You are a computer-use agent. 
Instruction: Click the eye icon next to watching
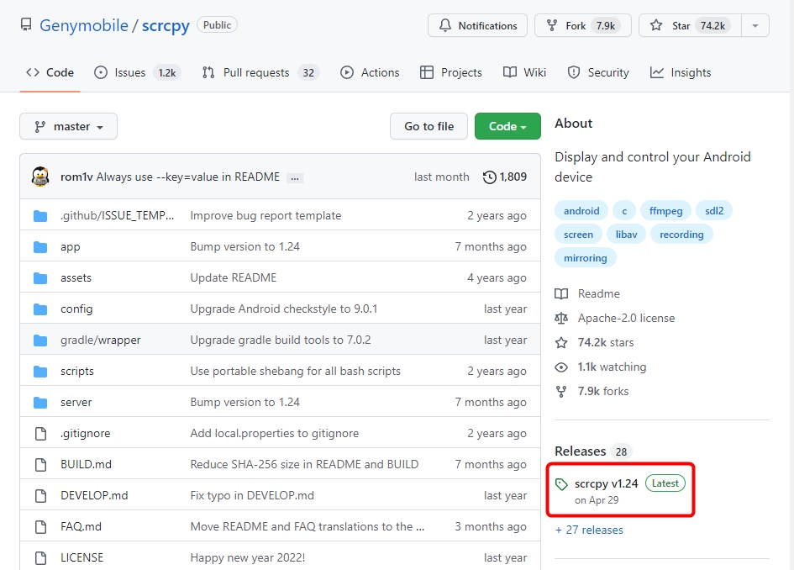(x=561, y=367)
